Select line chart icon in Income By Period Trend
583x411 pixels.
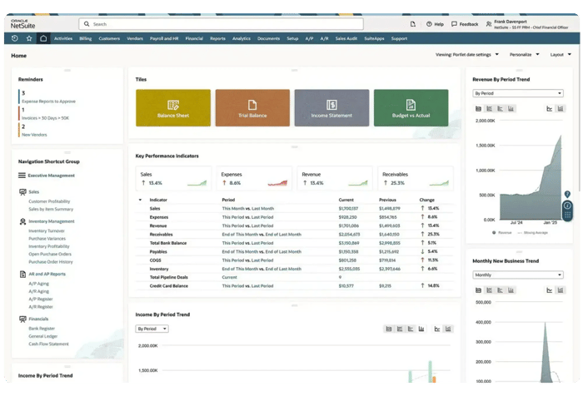[437, 329]
